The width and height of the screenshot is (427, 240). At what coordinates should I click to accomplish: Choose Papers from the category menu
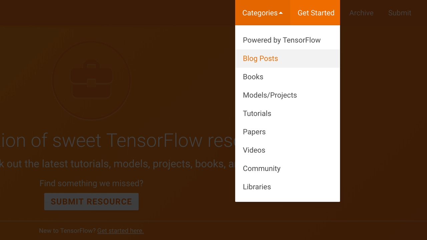[254, 132]
